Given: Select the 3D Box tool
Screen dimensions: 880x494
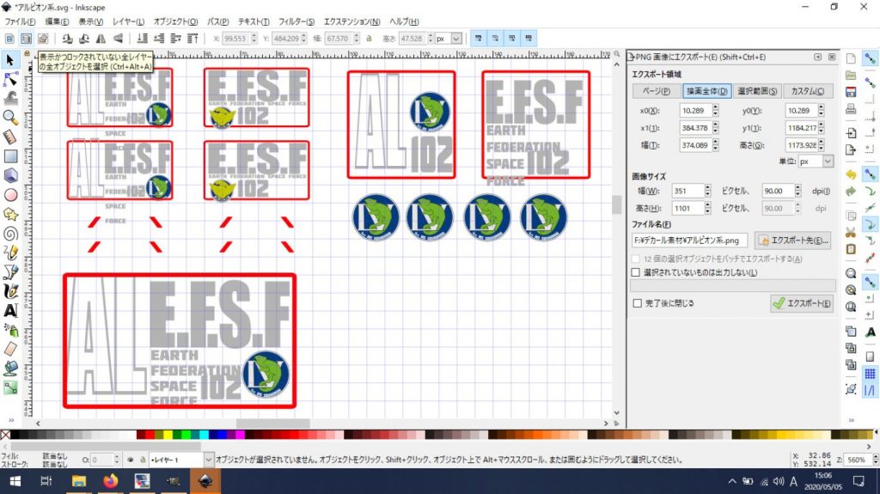Looking at the screenshot, I should coord(10,176).
